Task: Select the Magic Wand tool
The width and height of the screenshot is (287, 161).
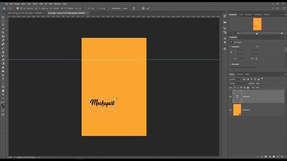Action: (x=3, y=29)
